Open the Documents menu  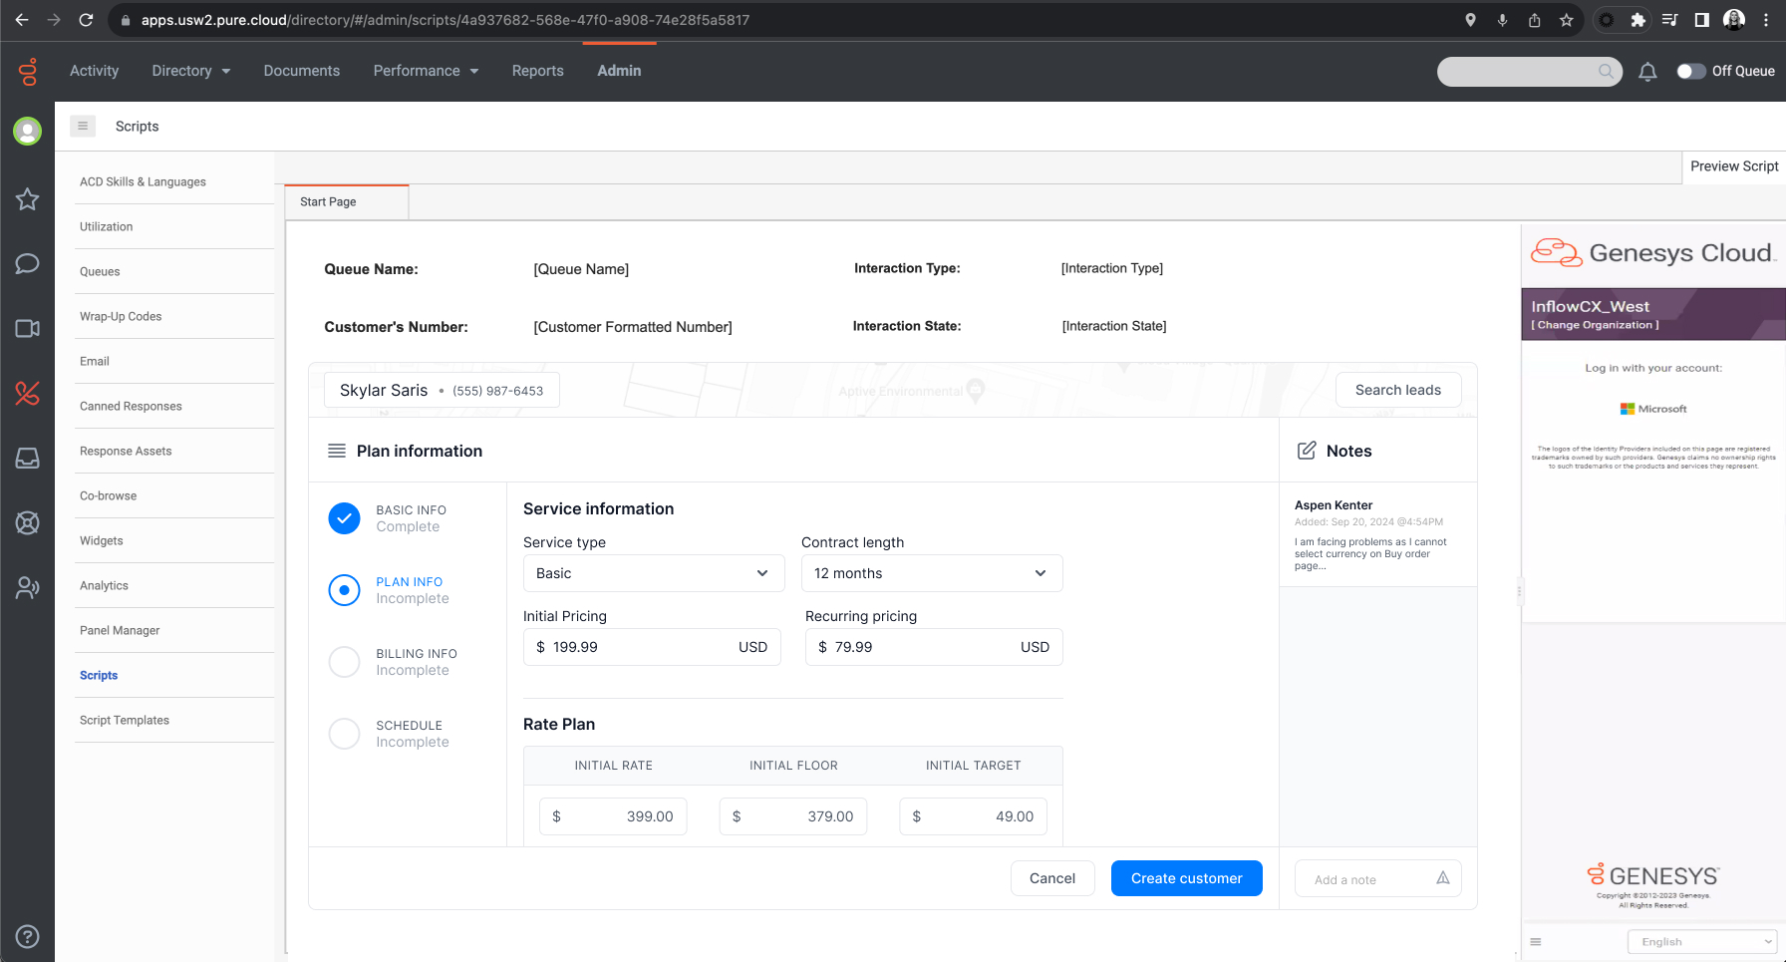point(302,71)
